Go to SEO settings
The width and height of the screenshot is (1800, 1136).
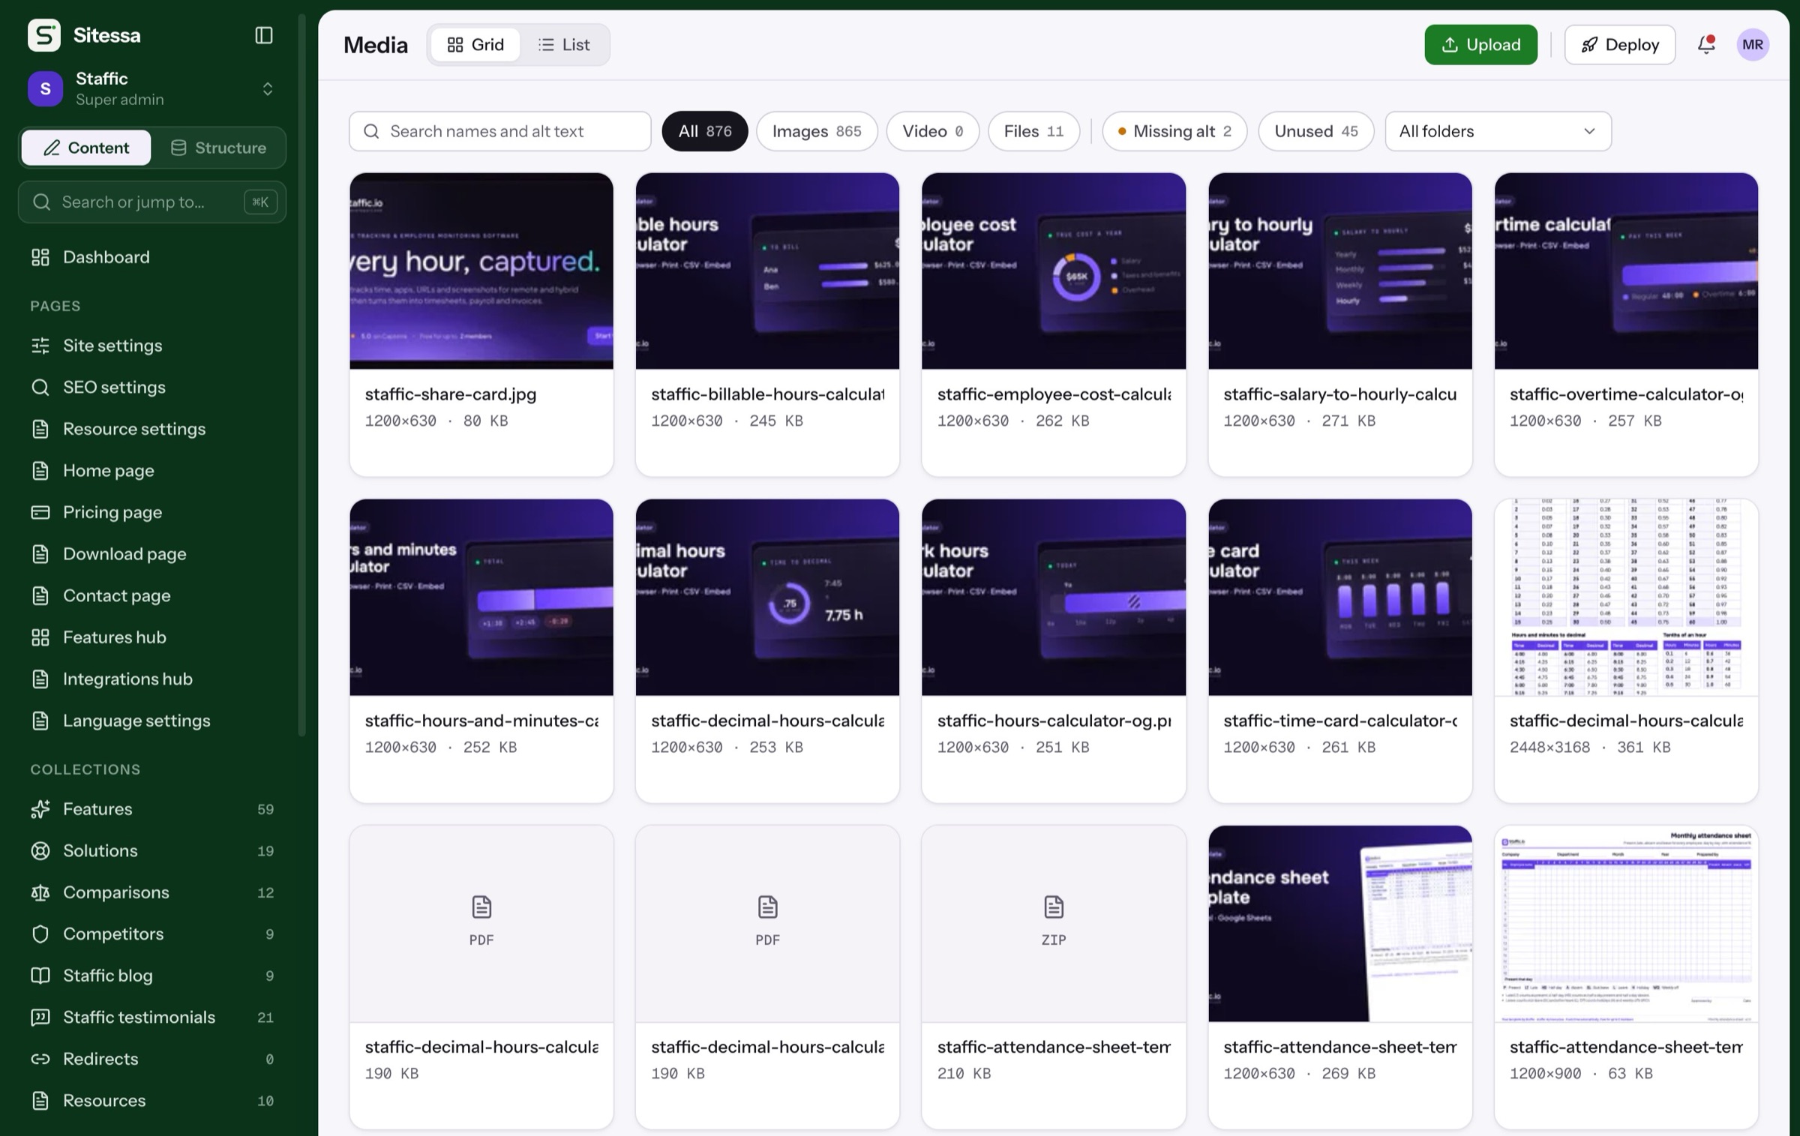[x=151, y=387]
